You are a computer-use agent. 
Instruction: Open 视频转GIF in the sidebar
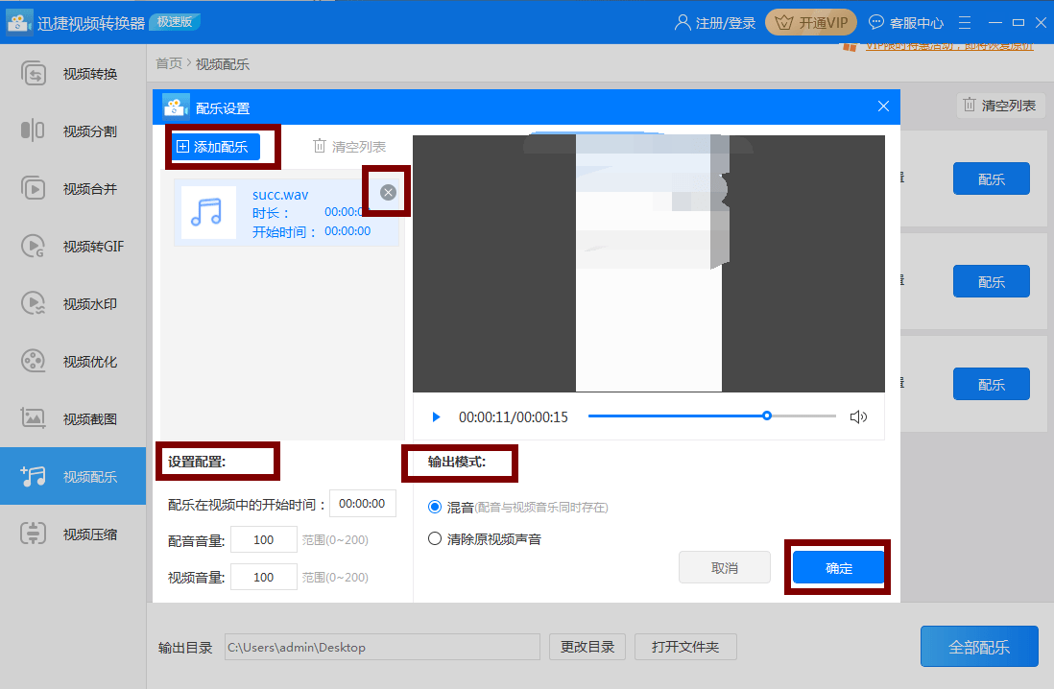coord(73,246)
